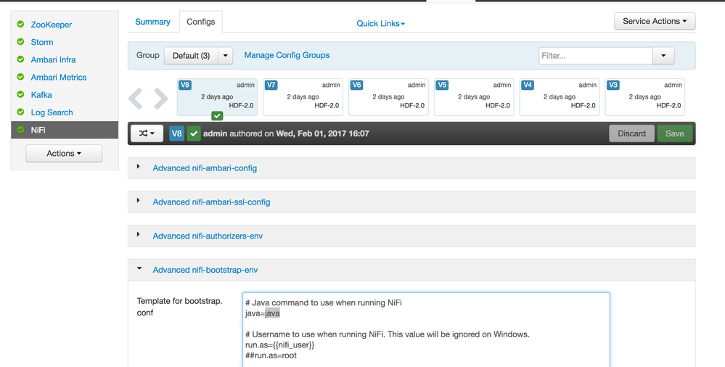Collapse Advanced nifi-bootstrap-env triangle
This screenshot has height=367, width=725.
[x=139, y=268]
